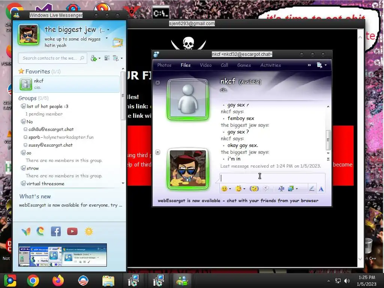Image resolution: width=384 pixels, height=288 pixels.
Task: Open the Games tab in chat window
Action: pyautogui.click(x=244, y=65)
